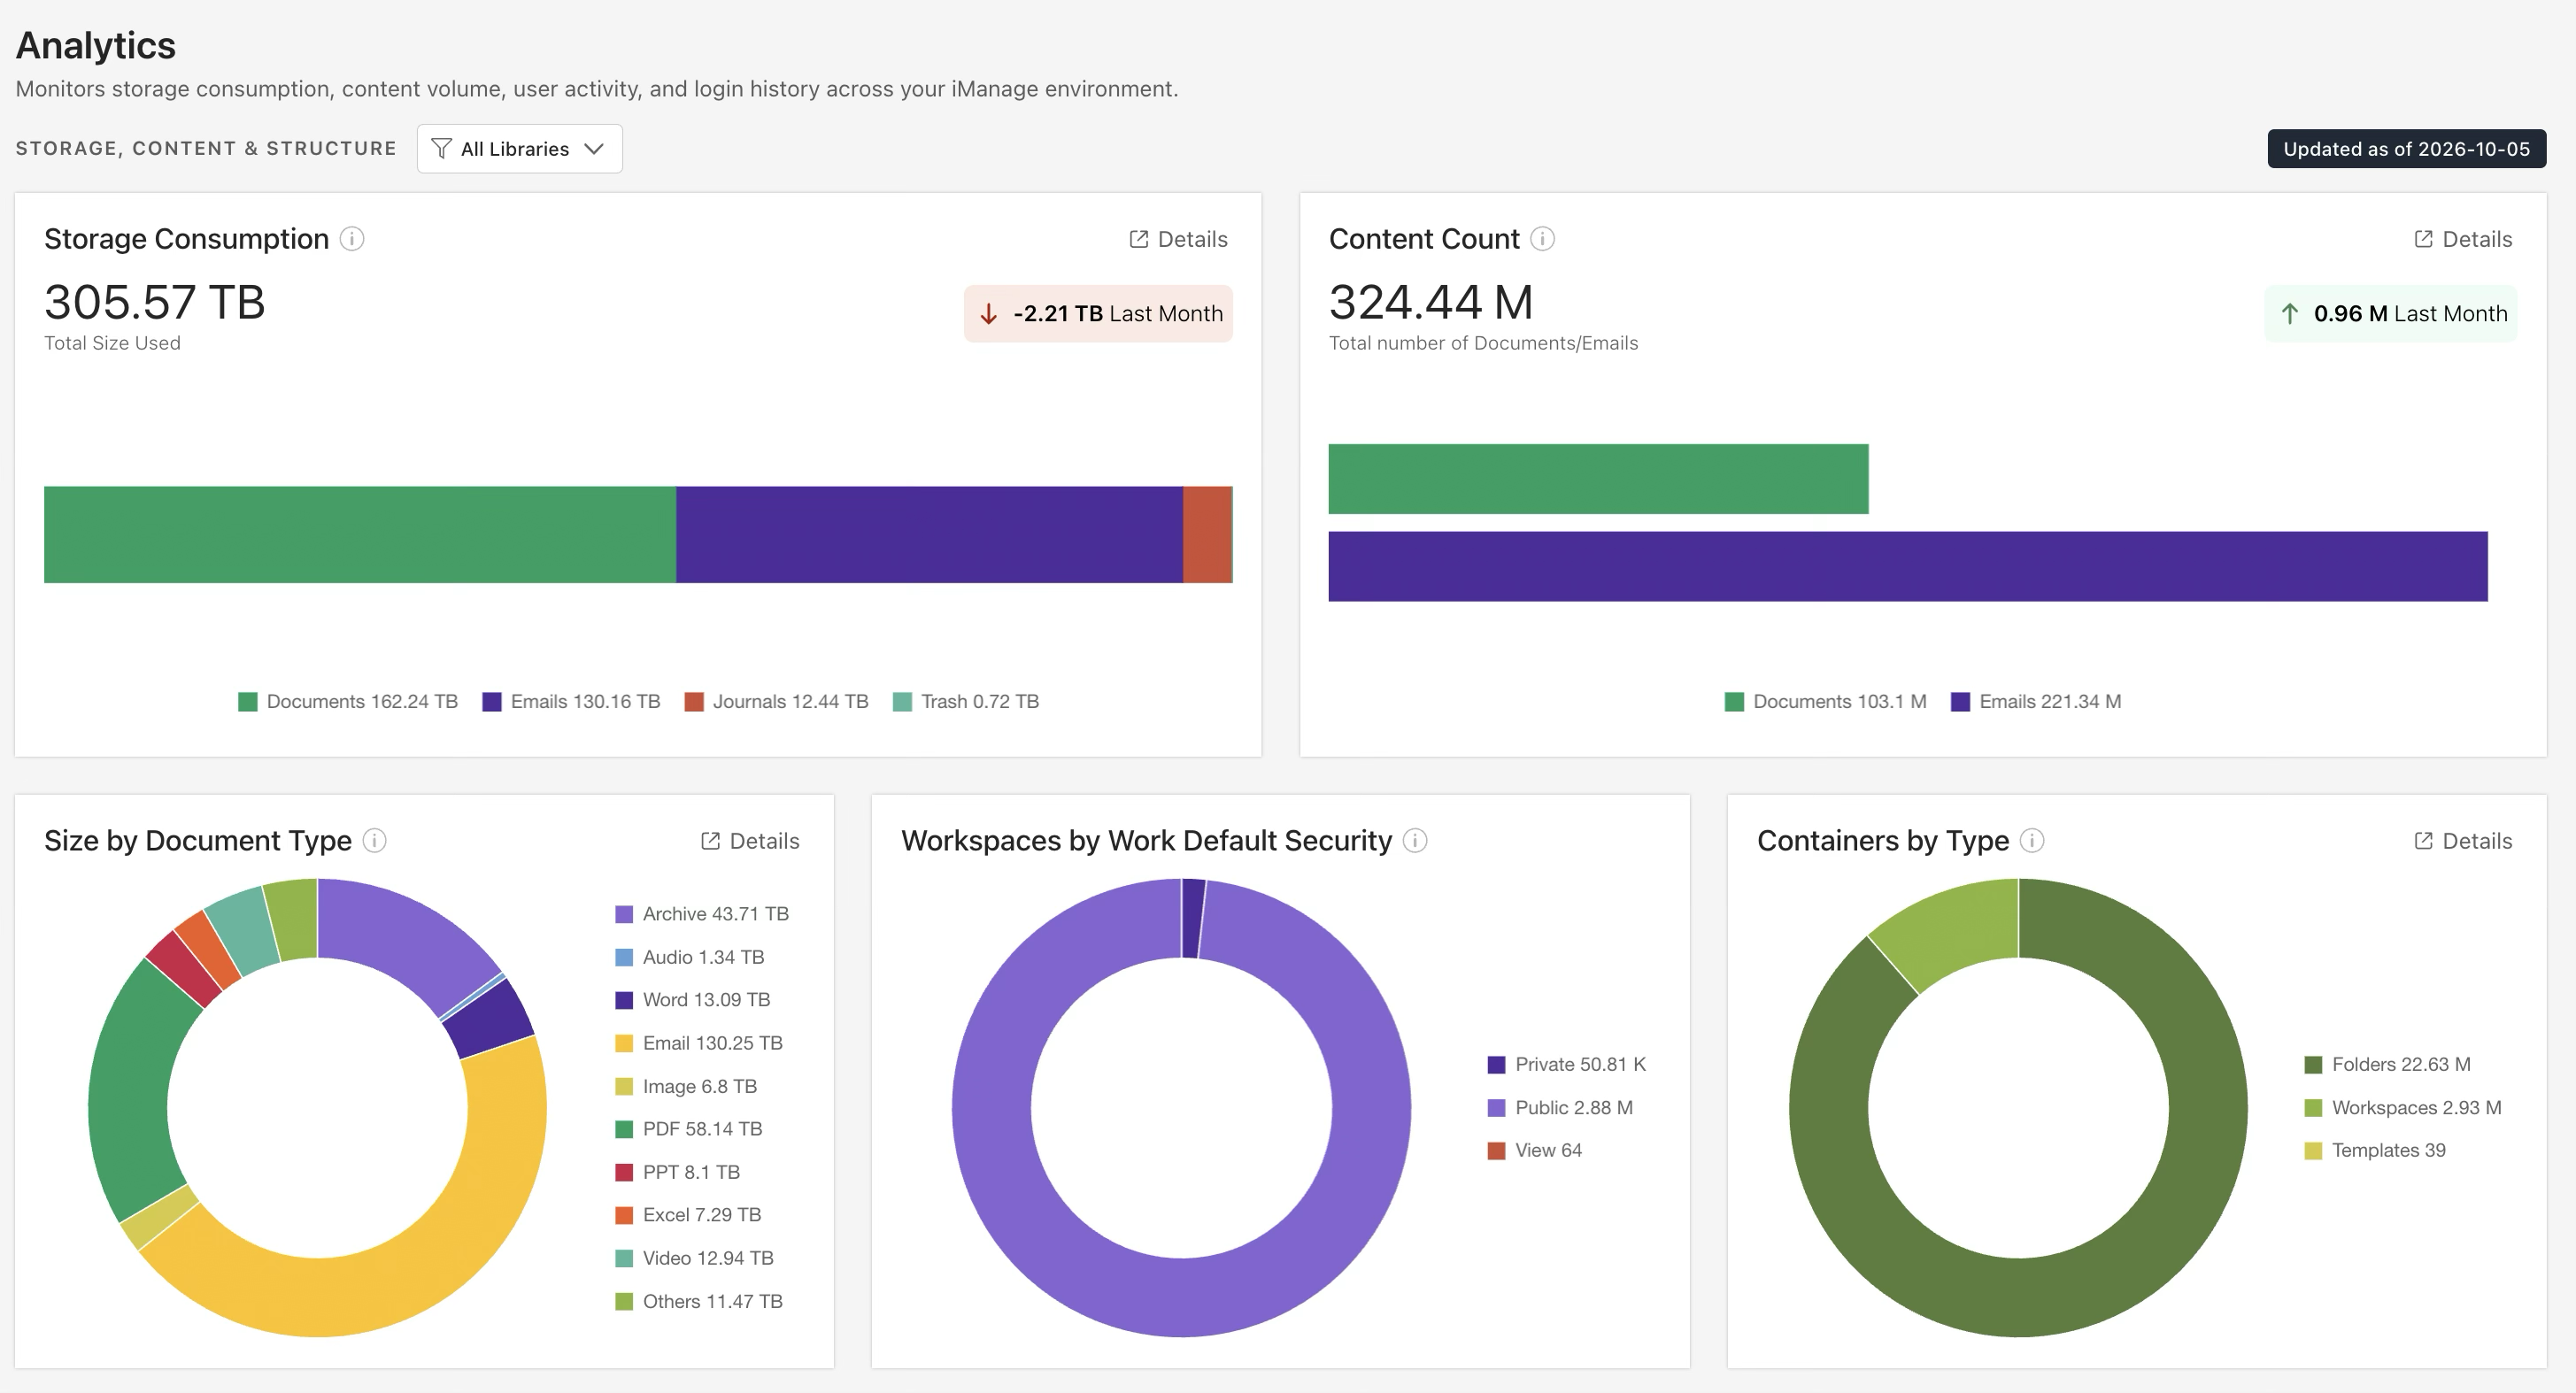The height and width of the screenshot is (1393, 2576).
Task: Toggle the Archive 43.71 TB legend entry
Action: (701, 914)
